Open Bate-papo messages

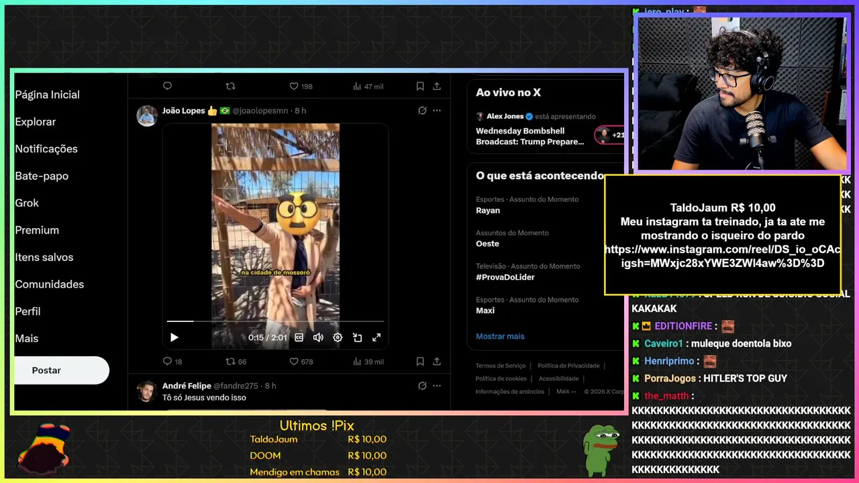point(42,176)
